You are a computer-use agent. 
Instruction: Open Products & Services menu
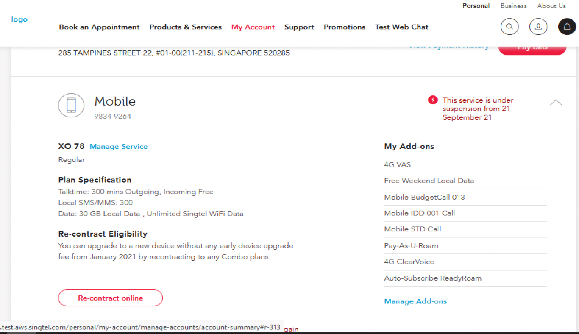pos(185,27)
